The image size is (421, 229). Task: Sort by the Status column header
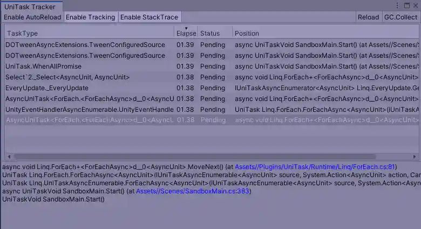214,33
